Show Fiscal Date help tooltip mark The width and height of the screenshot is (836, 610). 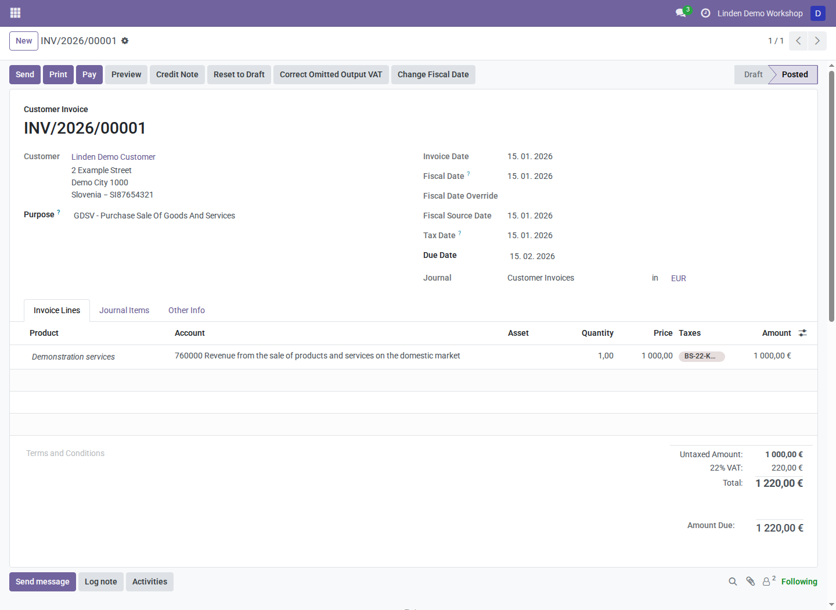469,174
